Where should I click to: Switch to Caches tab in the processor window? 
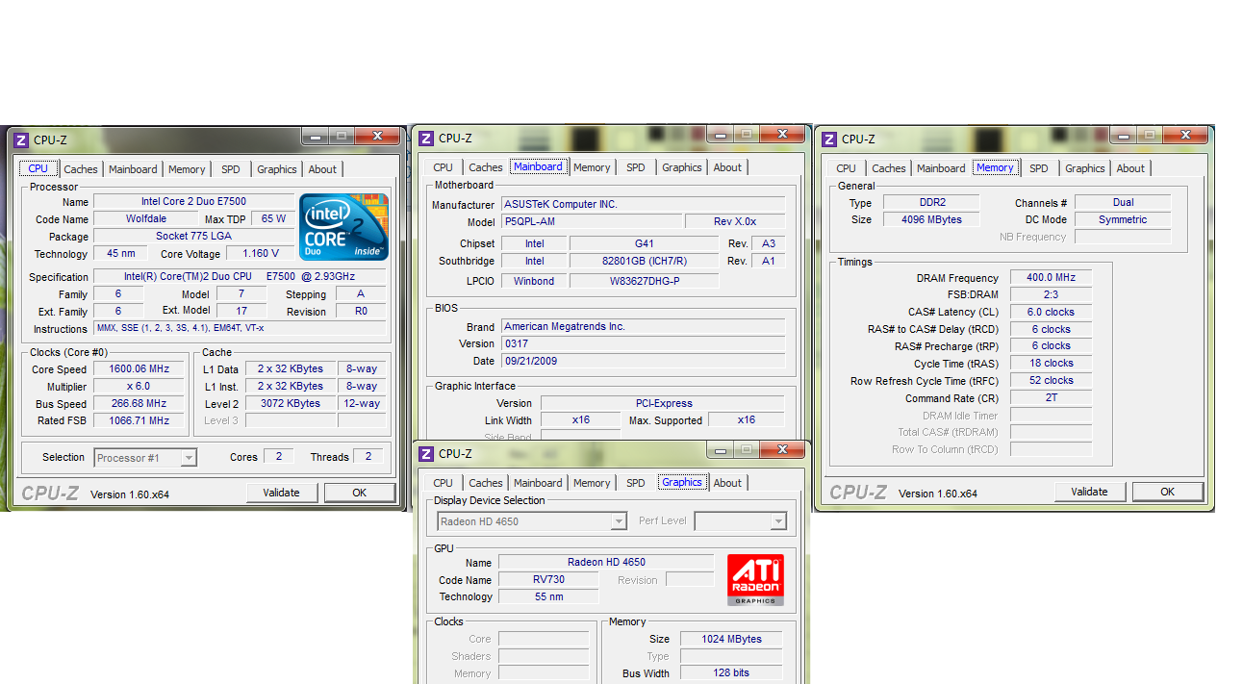pyautogui.click(x=81, y=169)
